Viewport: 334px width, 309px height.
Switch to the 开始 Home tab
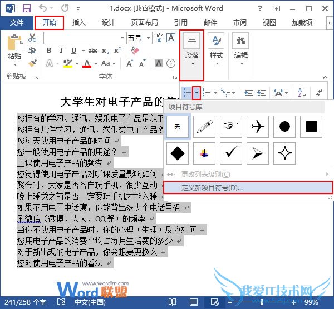pos(49,23)
